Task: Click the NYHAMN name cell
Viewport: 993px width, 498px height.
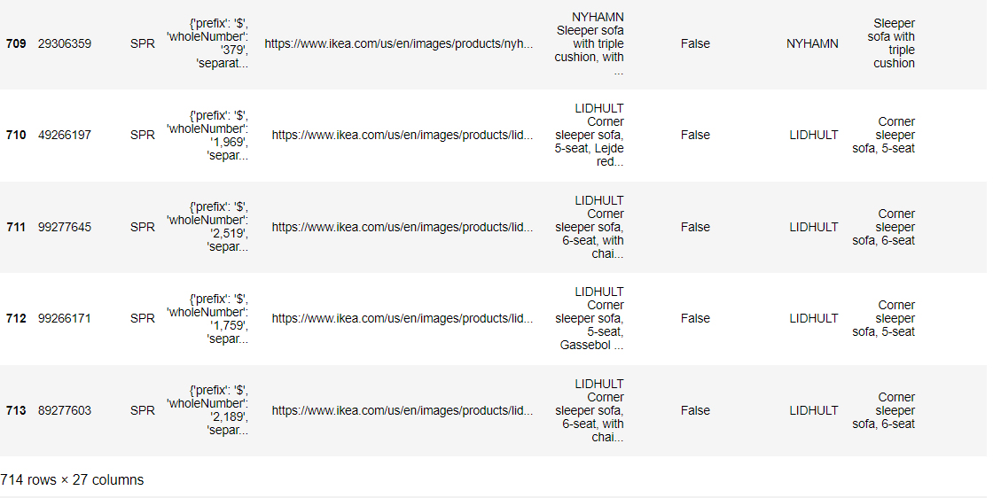Action: pyautogui.click(x=812, y=43)
